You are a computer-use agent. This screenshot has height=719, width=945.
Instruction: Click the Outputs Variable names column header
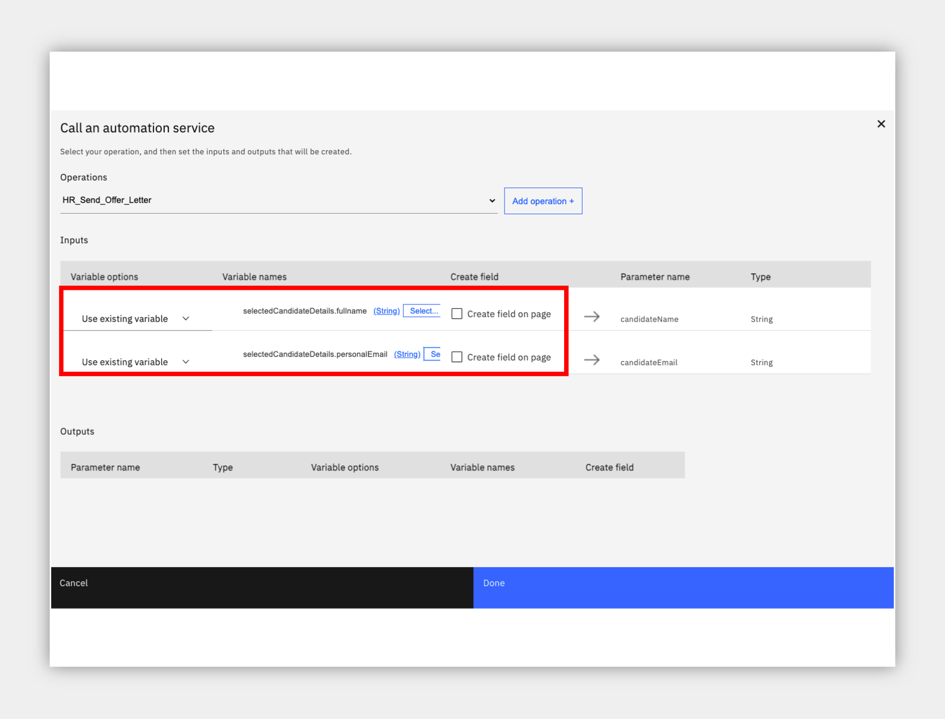click(482, 467)
